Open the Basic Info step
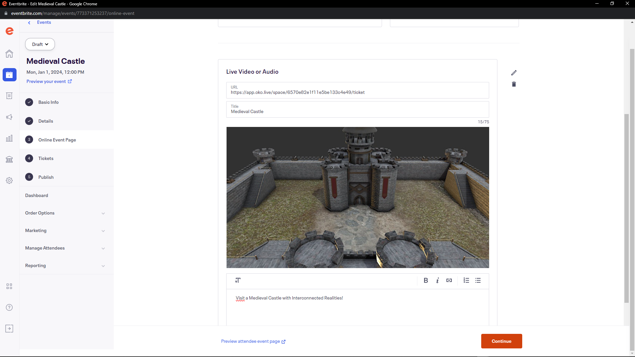Screen dimensions: 635x357 tap(48, 102)
